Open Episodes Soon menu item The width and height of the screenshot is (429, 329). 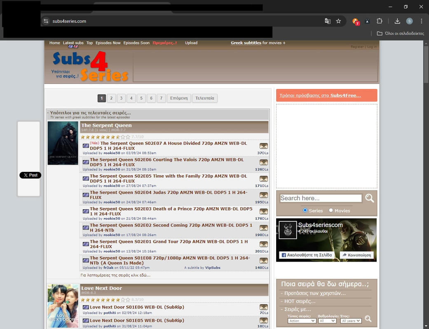(x=136, y=43)
